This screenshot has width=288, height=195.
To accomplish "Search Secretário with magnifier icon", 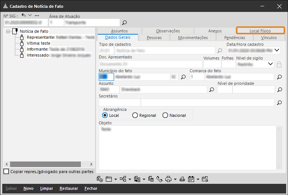I will pos(279,103).
